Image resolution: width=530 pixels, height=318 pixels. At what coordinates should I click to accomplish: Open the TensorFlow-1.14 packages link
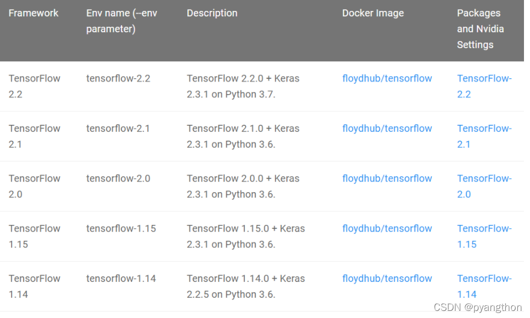pos(485,286)
